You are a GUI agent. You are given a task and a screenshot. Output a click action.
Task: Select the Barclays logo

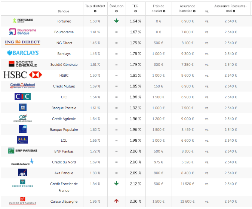click(x=22, y=53)
